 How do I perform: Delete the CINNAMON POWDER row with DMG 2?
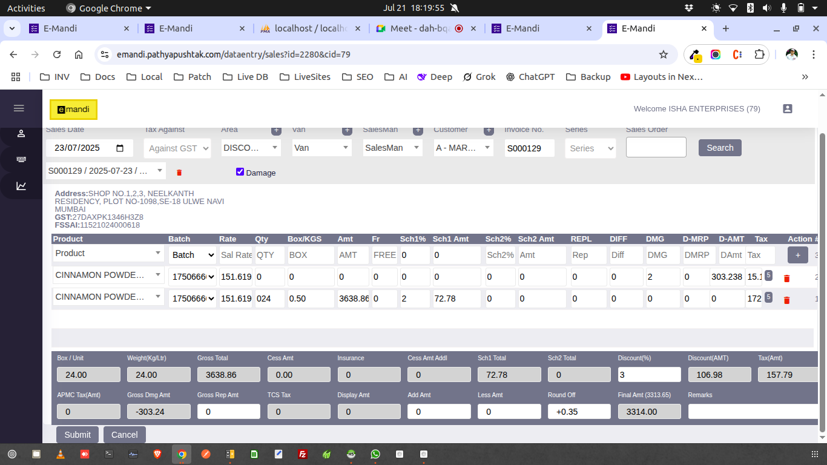(x=787, y=279)
